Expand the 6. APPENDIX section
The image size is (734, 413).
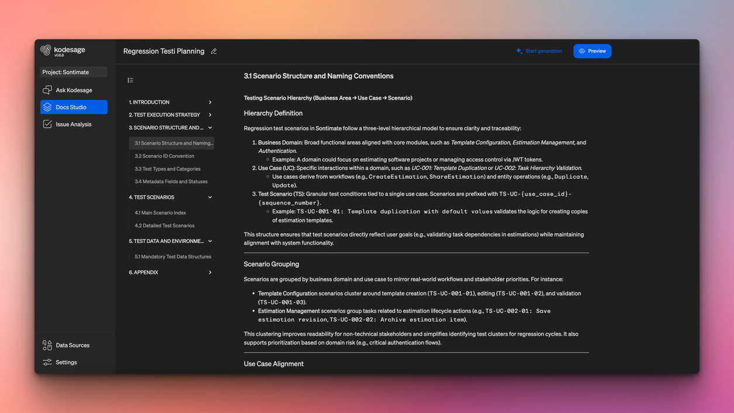210,272
